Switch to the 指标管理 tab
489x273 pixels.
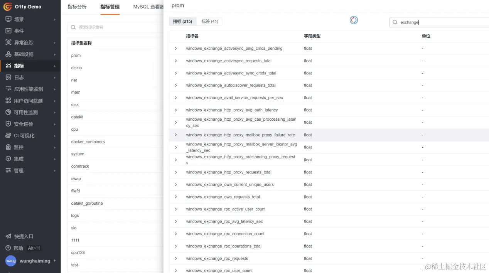(110, 7)
